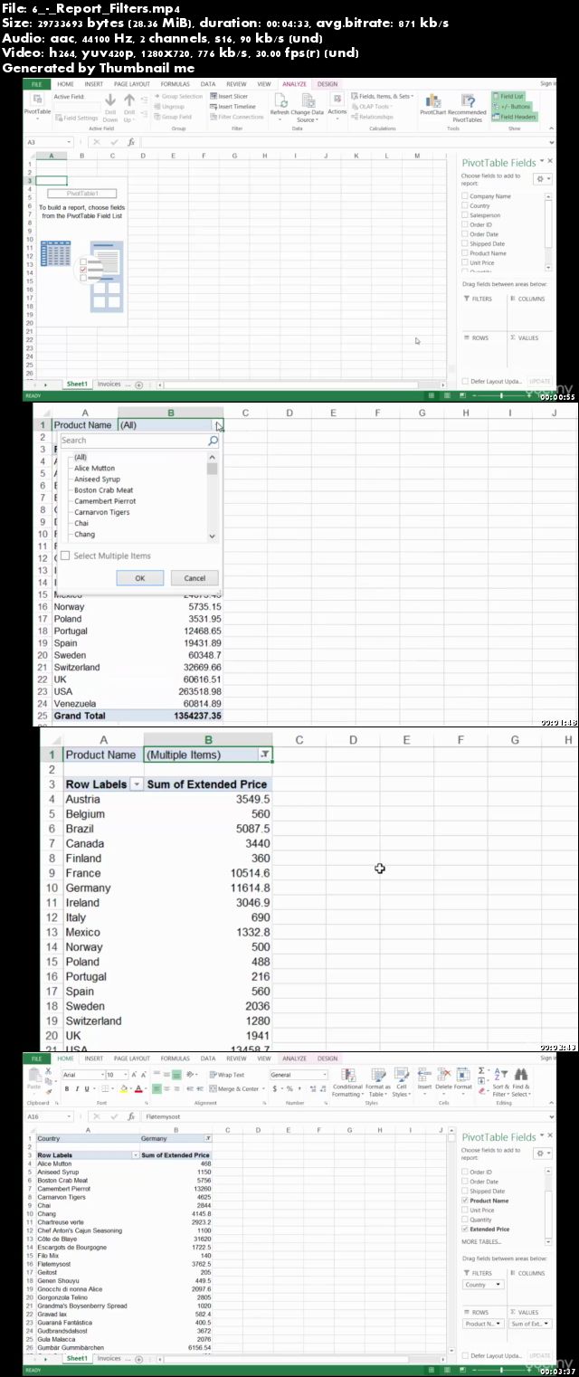
Task: Open the General number format dropdown
Action: click(324, 1075)
